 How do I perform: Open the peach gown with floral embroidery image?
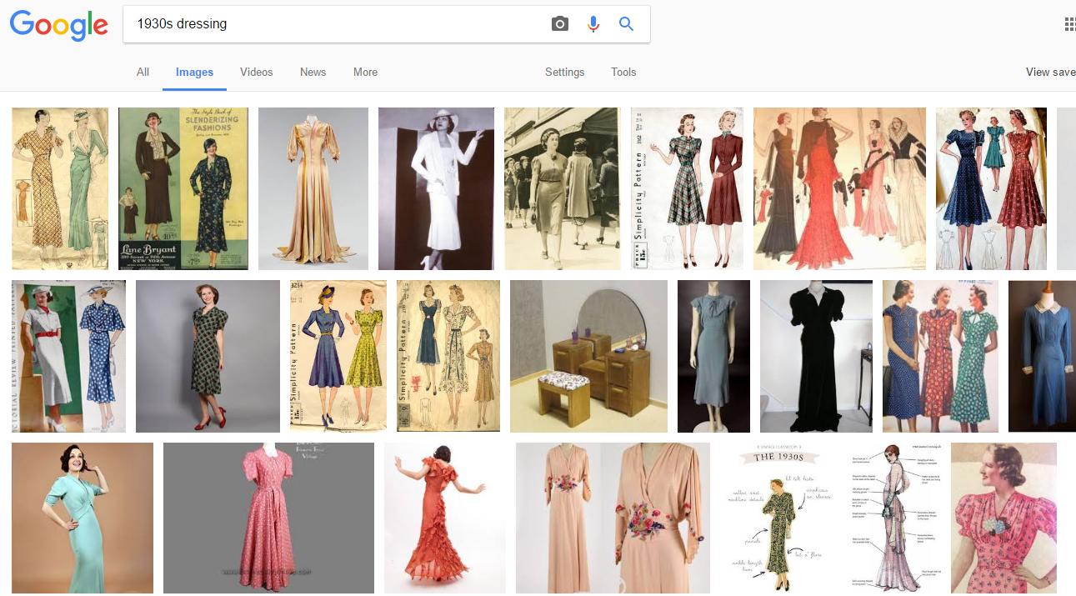point(613,518)
